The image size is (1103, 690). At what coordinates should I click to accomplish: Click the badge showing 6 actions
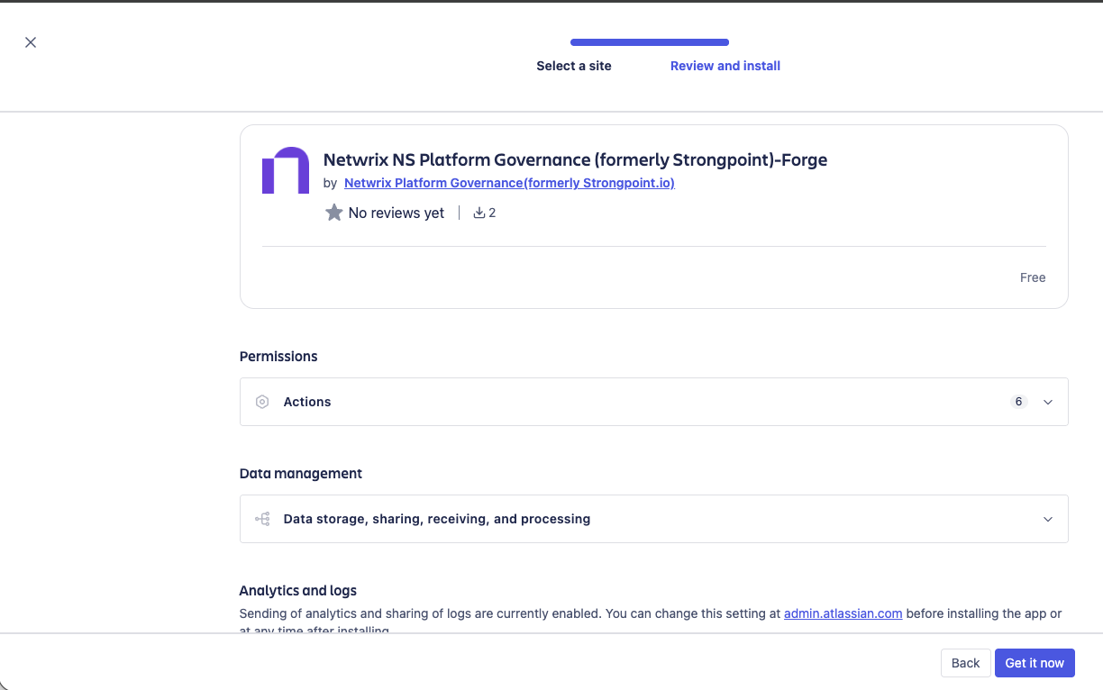pos(1018,401)
